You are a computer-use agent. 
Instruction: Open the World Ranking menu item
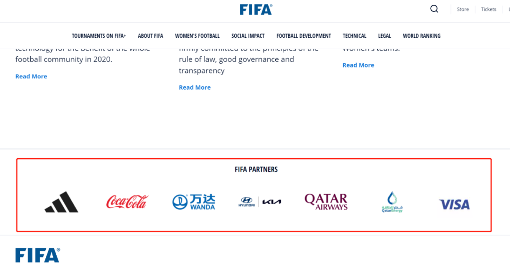tap(421, 36)
